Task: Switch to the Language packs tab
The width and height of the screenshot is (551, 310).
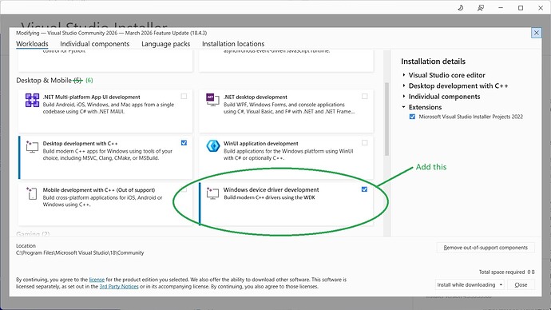Action: tap(165, 44)
